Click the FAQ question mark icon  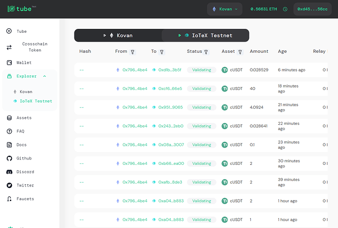point(9,131)
